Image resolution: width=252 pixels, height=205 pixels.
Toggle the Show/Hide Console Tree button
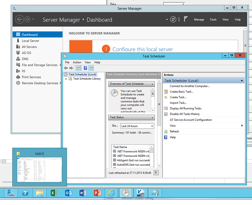(79, 68)
